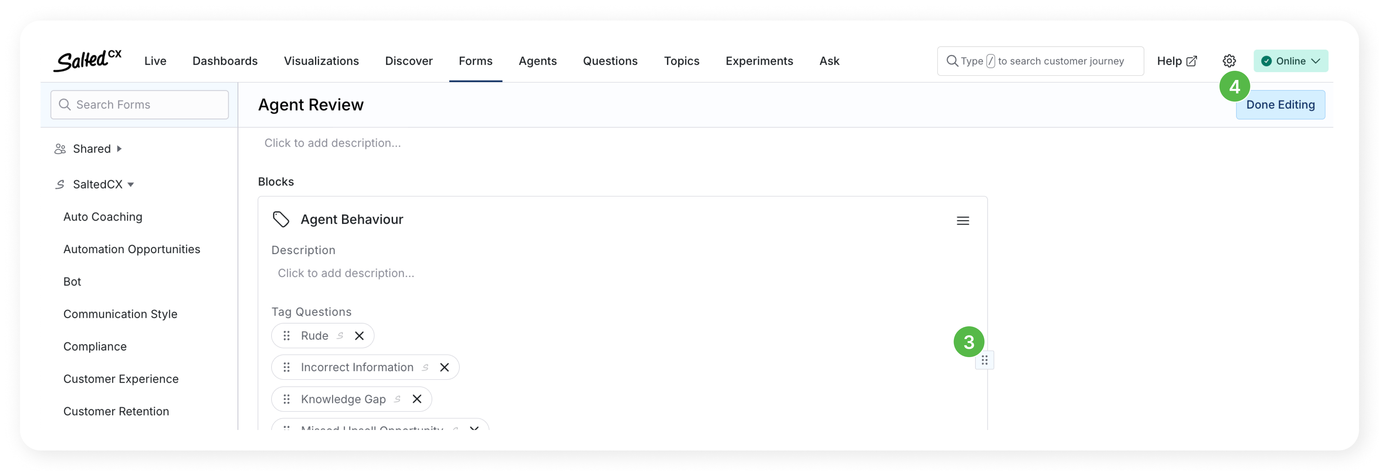The width and height of the screenshot is (1379, 471).
Task: Click block drag handle beside badge 3
Action: tap(984, 360)
